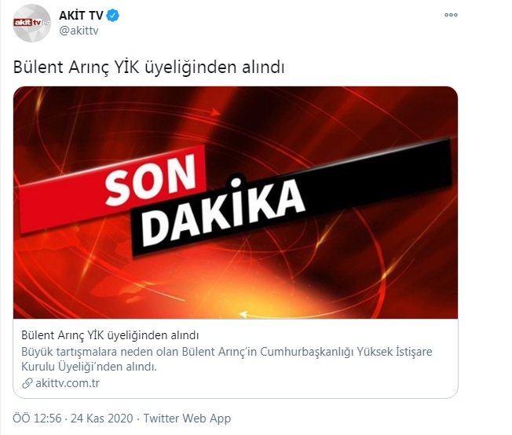Click the 'akit tv' logo text inside avatar
The width and height of the screenshot is (512, 435).
[28, 23]
